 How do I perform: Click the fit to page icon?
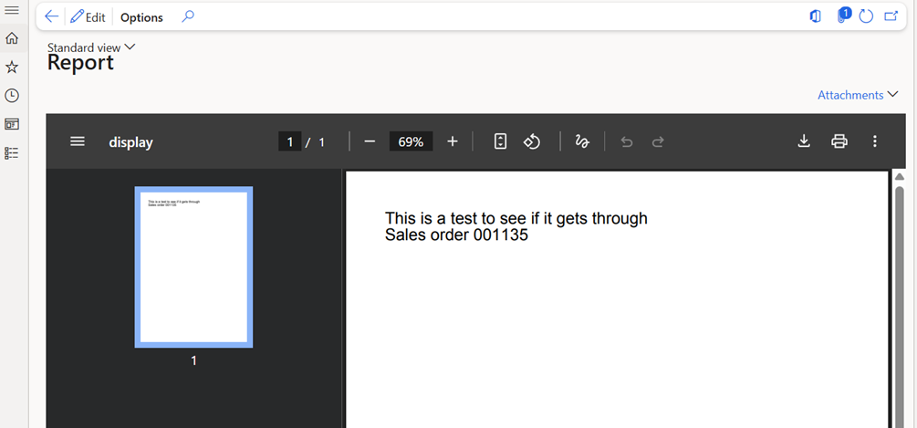point(500,141)
